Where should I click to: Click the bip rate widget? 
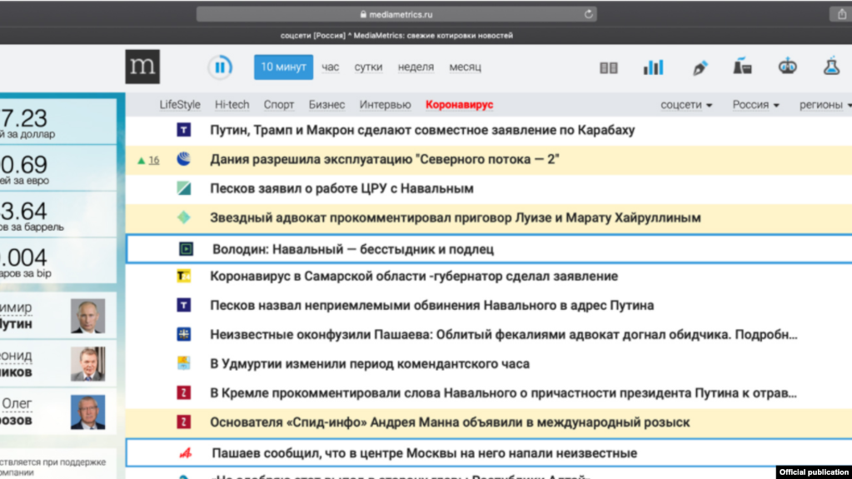click(x=58, y=261)
